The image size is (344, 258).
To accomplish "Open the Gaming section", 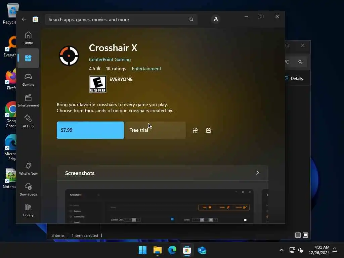I will click(28, 80).
